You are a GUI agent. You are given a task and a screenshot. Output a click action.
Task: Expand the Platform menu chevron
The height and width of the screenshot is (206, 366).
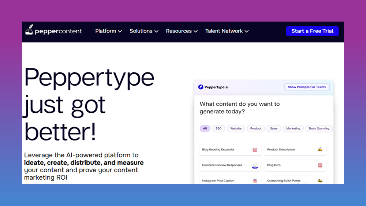coord(120,31)
